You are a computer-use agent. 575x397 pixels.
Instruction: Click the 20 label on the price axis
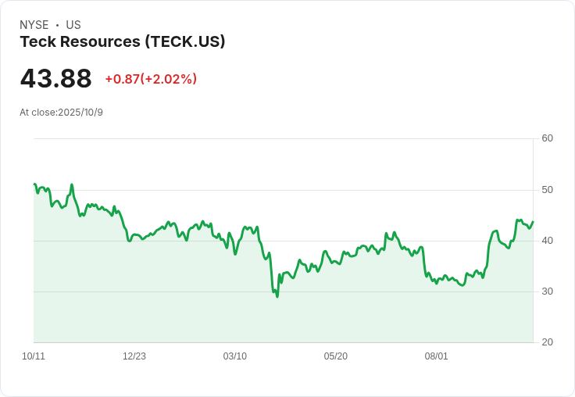point(547,342)
